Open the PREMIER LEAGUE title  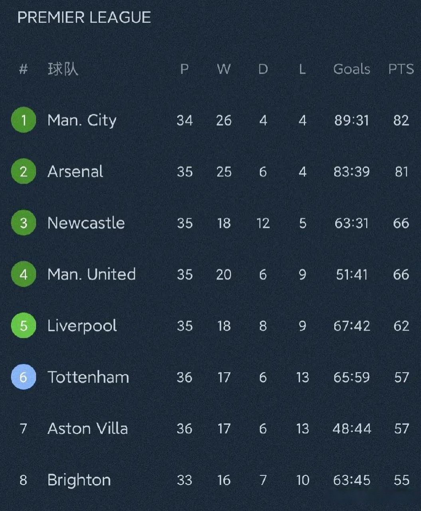(x=84, y=18)
